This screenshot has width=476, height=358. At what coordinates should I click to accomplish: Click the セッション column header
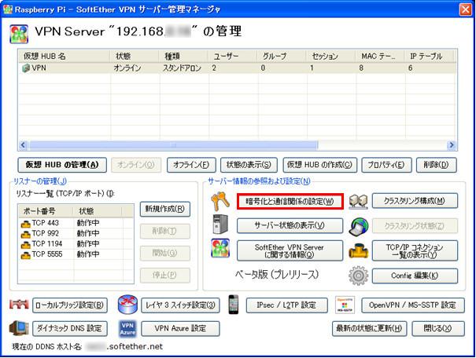331,57
